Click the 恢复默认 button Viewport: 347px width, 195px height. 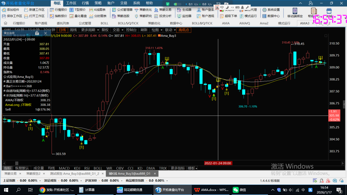point(22,168)
